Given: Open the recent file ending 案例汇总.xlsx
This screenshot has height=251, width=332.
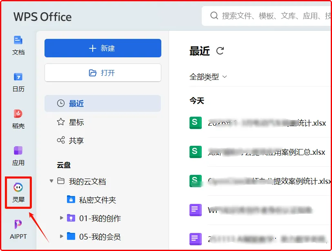Looking at the screenshot, I should (x=266, y=152).
